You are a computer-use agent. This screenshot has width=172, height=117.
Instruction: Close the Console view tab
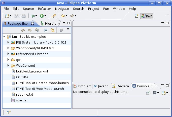click(153, 86)
